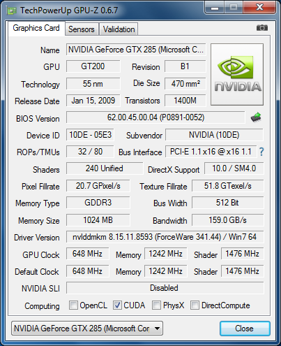
Task: Click Bus Interface value PCI-E 1.1 x16
Action: [211, 152]
